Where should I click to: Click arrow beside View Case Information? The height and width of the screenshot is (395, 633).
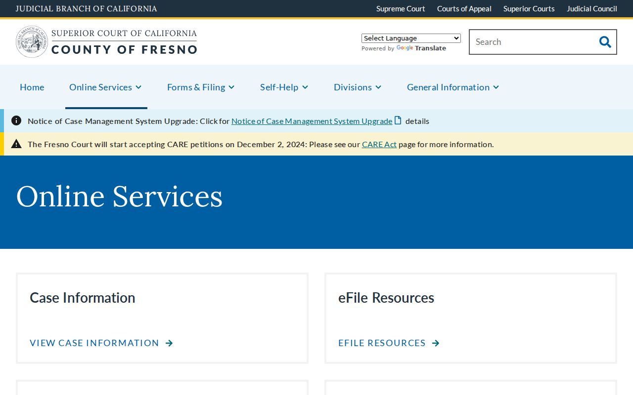[169, 343]
